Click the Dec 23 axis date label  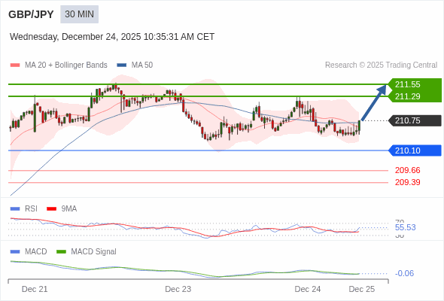178,289
